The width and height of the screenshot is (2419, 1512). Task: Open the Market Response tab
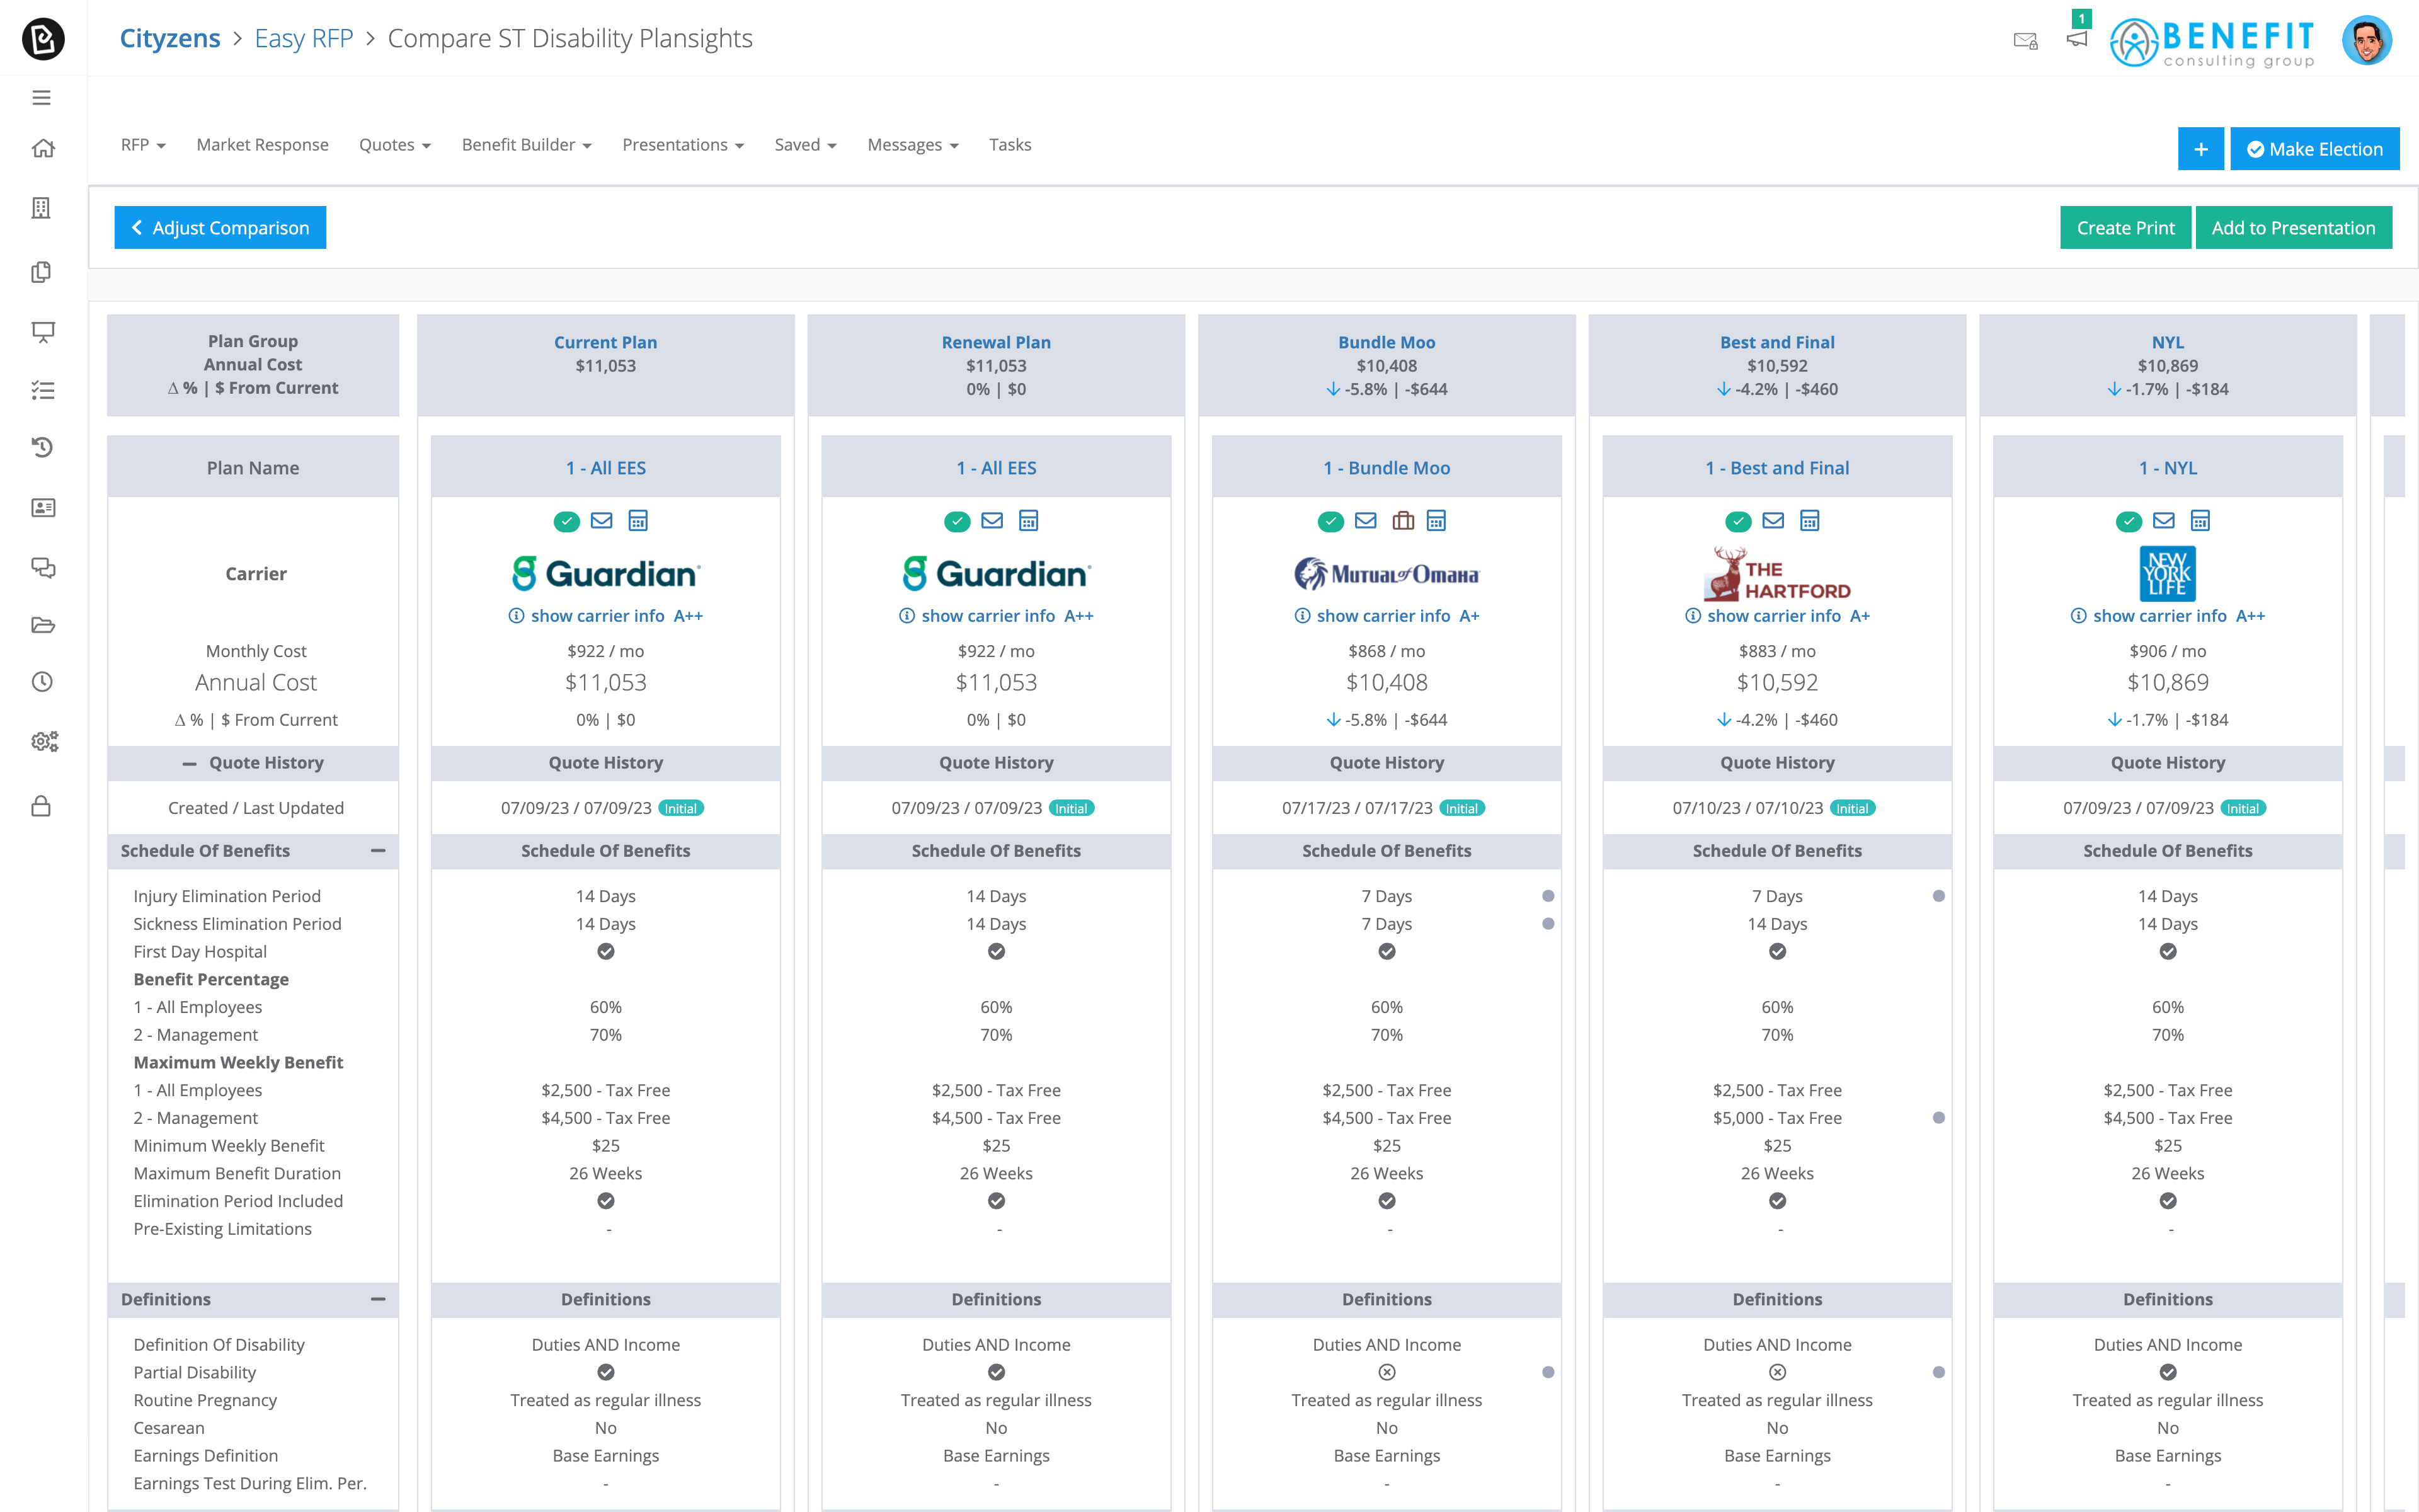tap(262, 145)
